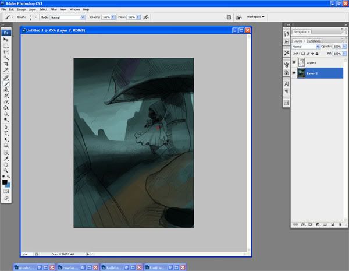Image resolution: width=349 pixels, height=271 pixels.
Task: Open the Workspace dropdown
Action: (x=255, y=17)
